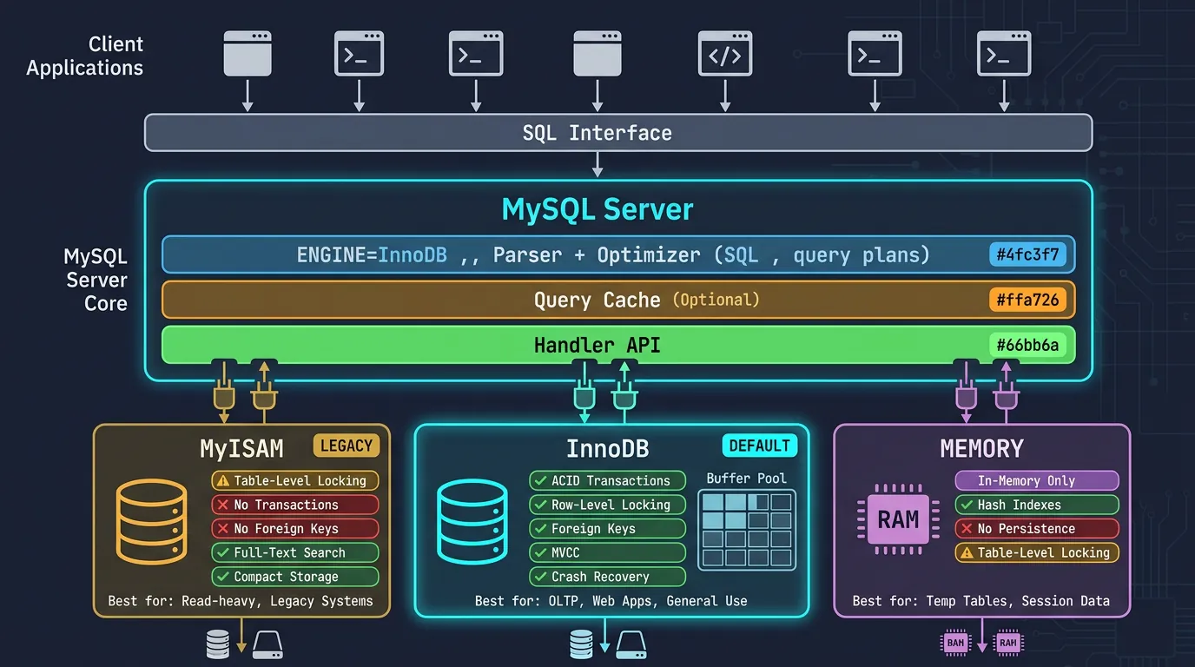Viewport: 1195px width, 667px height.
Task: Expand the MEMORY engine panel
Action: click(x=981, y=448)
